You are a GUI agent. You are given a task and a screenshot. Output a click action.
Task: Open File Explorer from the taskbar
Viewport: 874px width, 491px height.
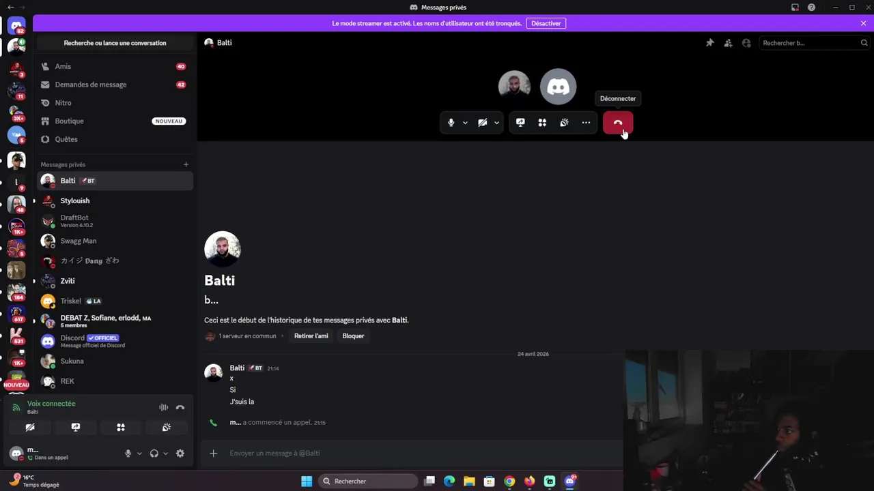[x=469, y=481]
